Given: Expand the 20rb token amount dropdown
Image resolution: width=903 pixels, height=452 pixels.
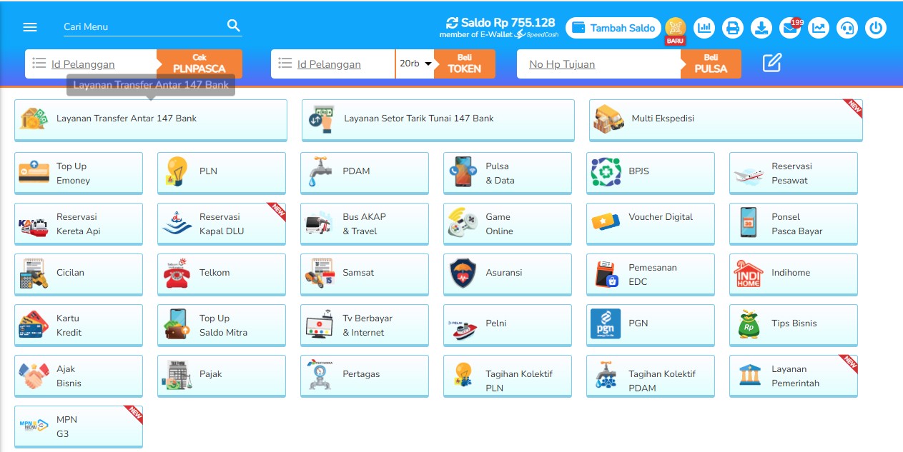Looking at the screenshot, I should click(x=415, y=64).
